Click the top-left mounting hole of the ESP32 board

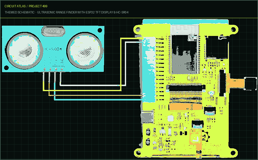click(138, 30)
